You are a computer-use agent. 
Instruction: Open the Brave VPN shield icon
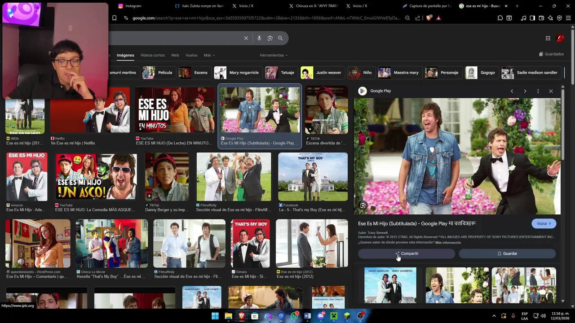point(559,18)
